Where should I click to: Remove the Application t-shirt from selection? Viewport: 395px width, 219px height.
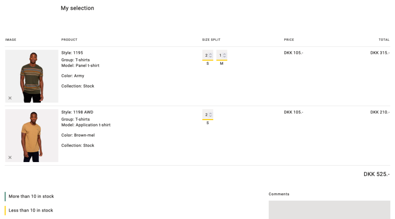(x=10, y=158)
